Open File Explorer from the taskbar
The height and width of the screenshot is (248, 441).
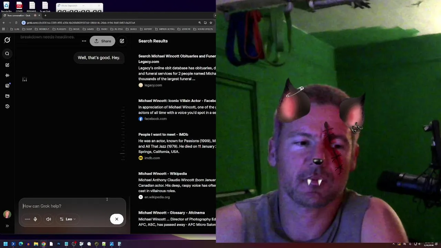[x=36, y=244]
